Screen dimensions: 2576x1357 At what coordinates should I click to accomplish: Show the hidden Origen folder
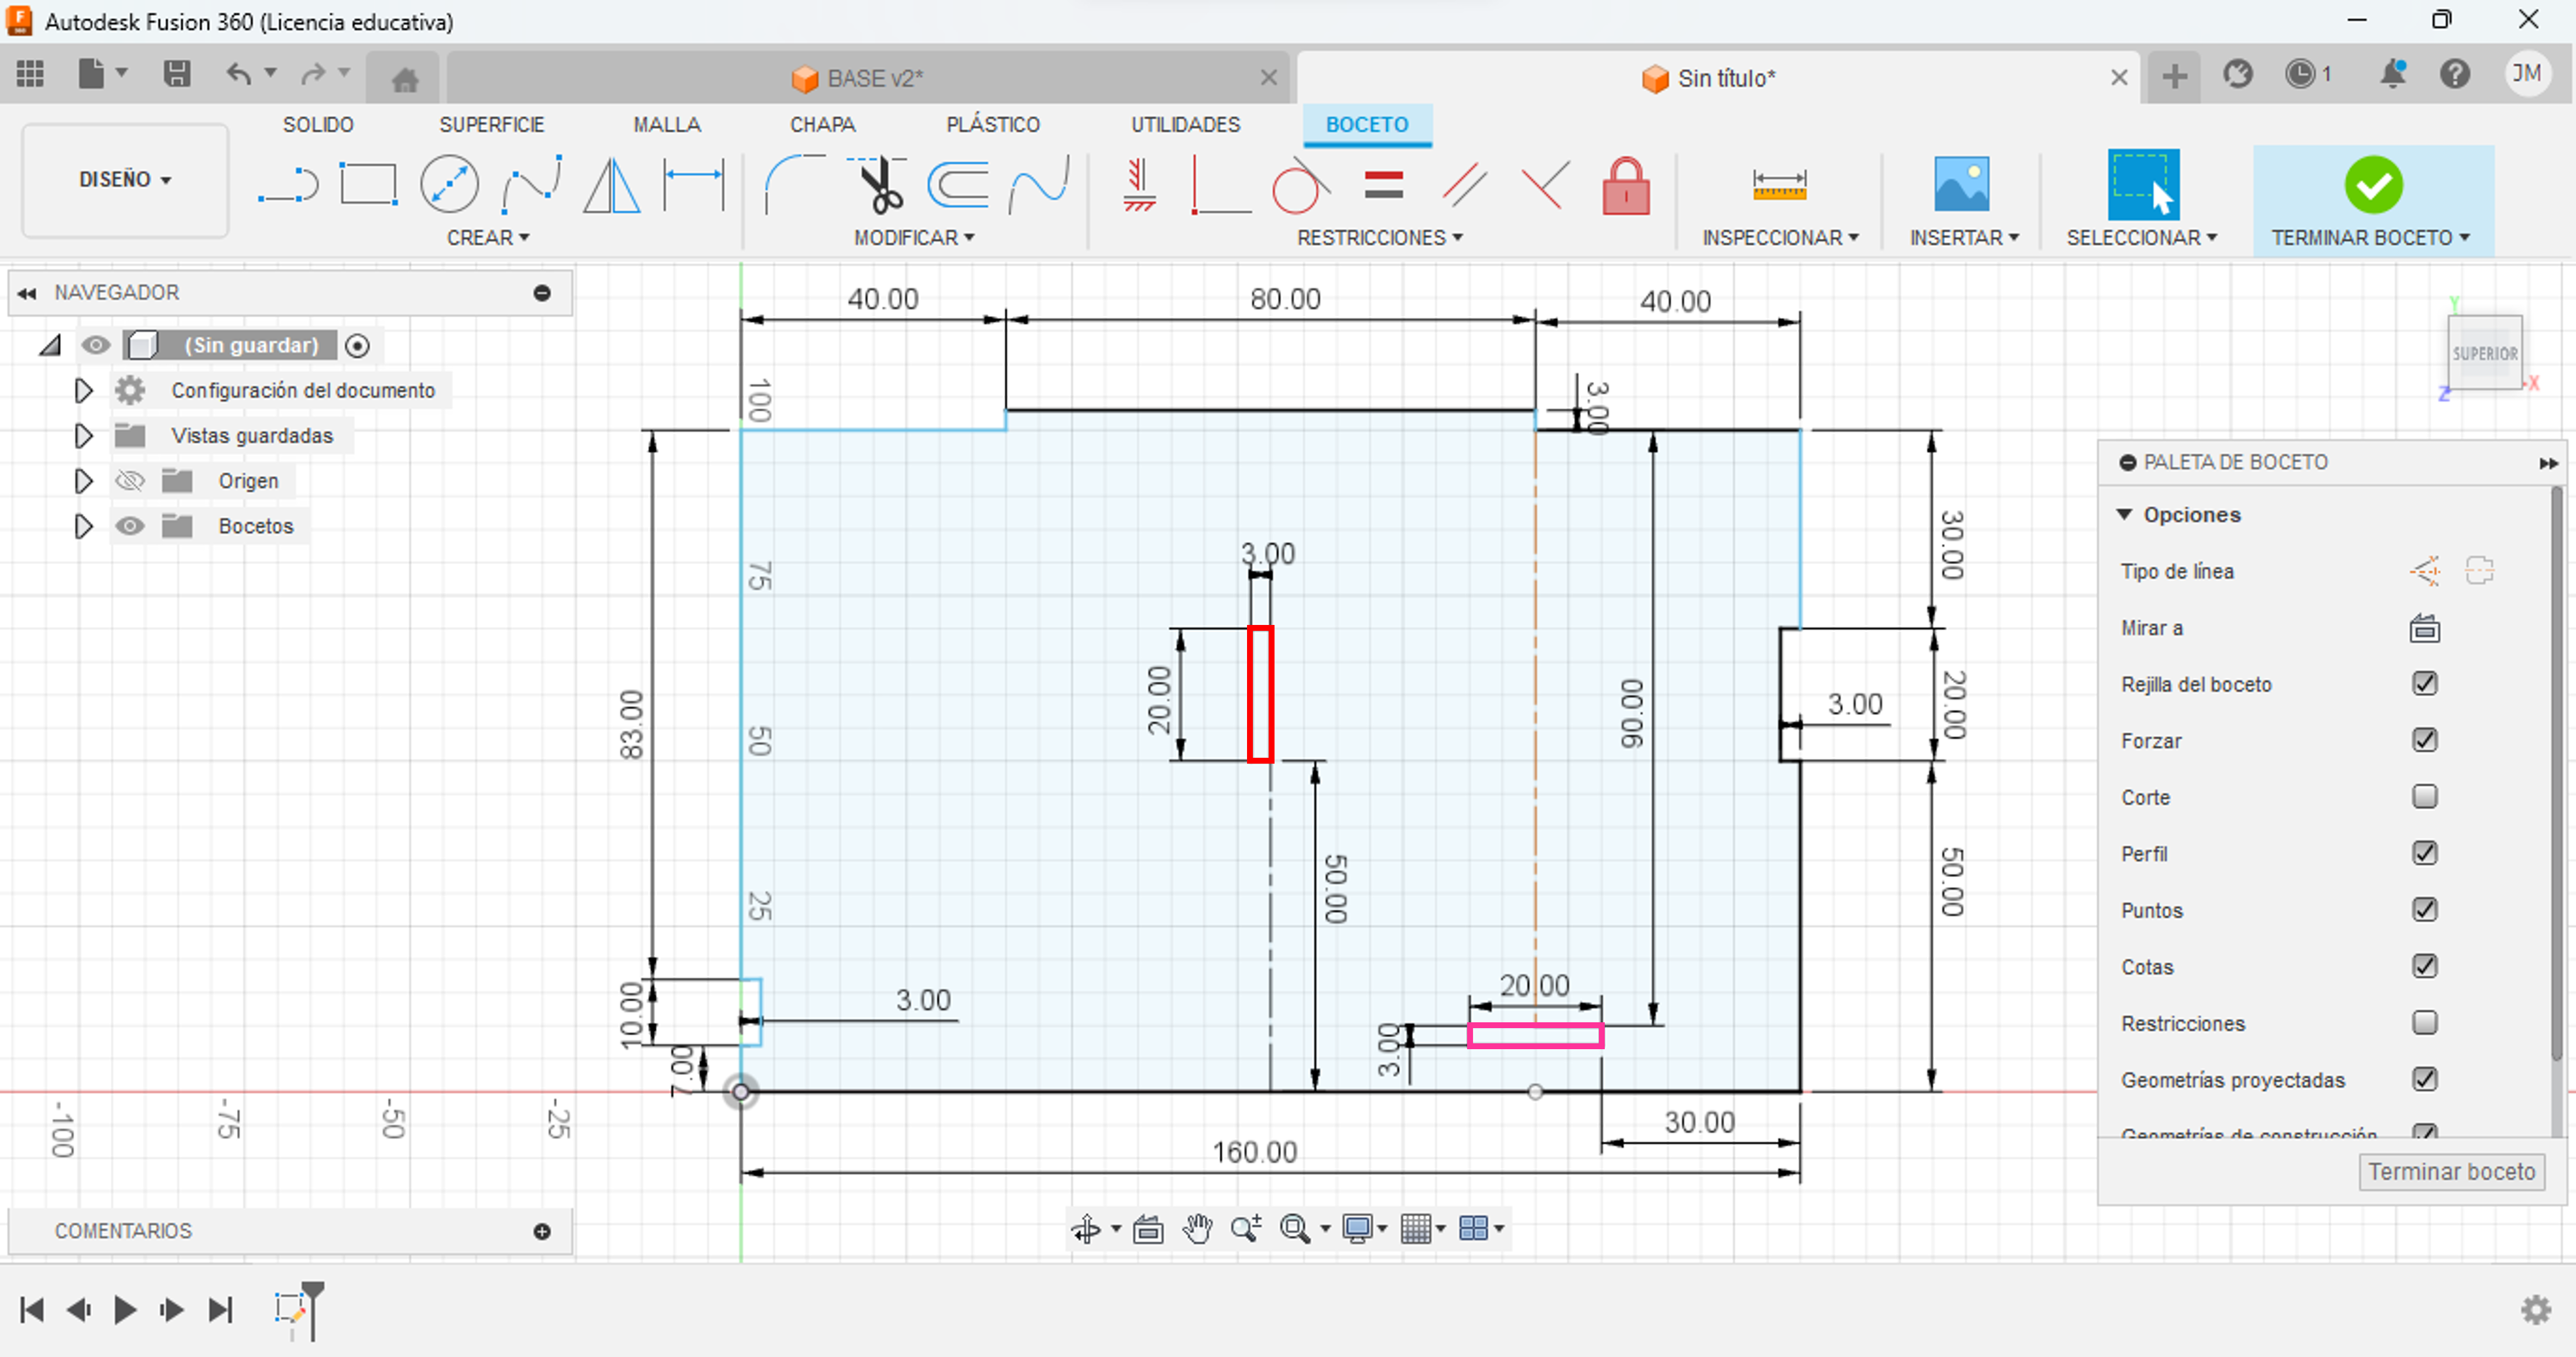[x=130, y=482]
